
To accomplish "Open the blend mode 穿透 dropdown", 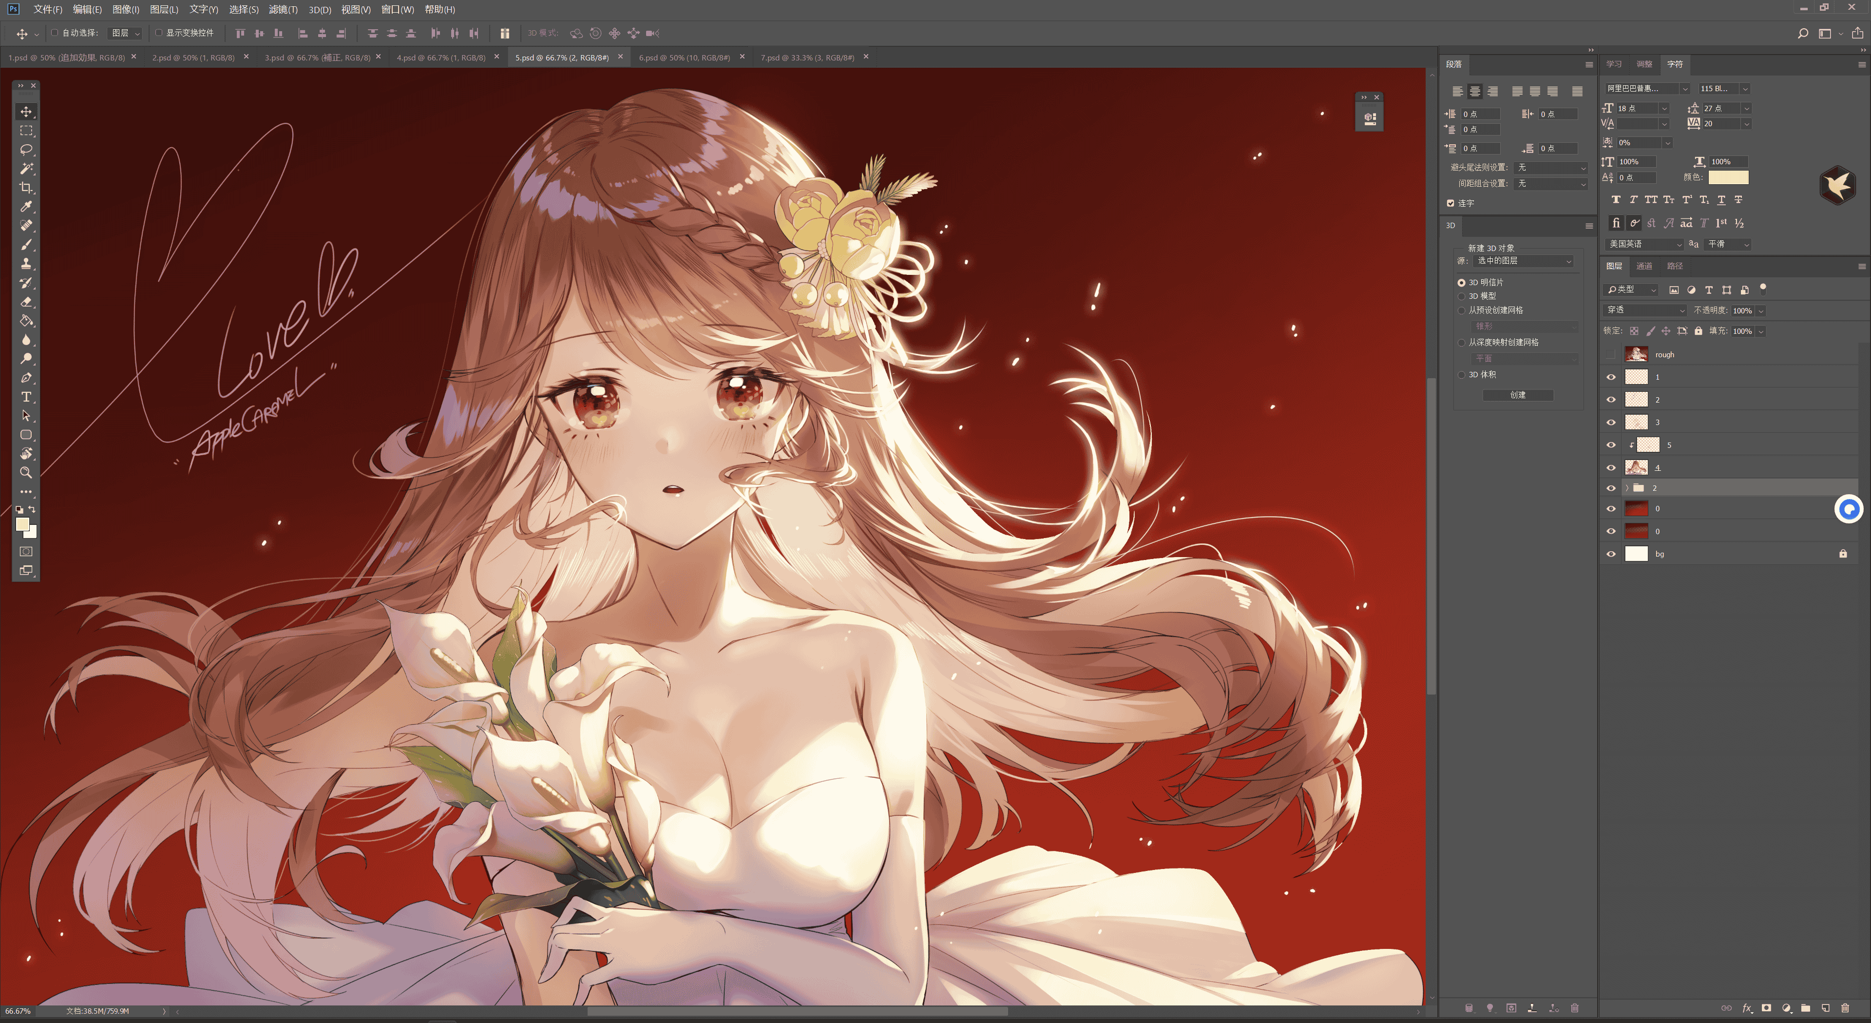I will coord(1644,310).
